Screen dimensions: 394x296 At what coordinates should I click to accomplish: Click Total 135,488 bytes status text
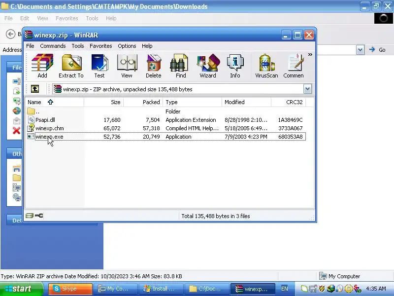216,216
